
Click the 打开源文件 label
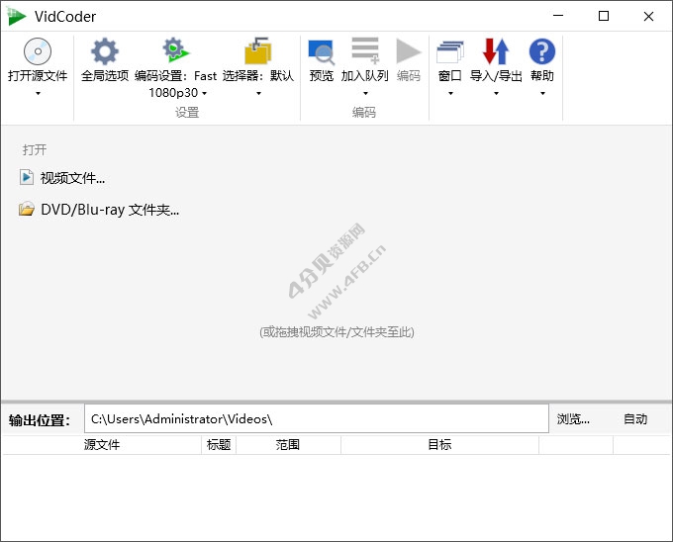(38, 76)
